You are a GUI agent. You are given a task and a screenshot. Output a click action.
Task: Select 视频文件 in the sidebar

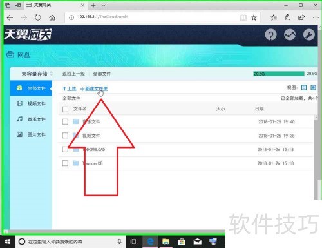pyautogui.click(x=31, y=103)
